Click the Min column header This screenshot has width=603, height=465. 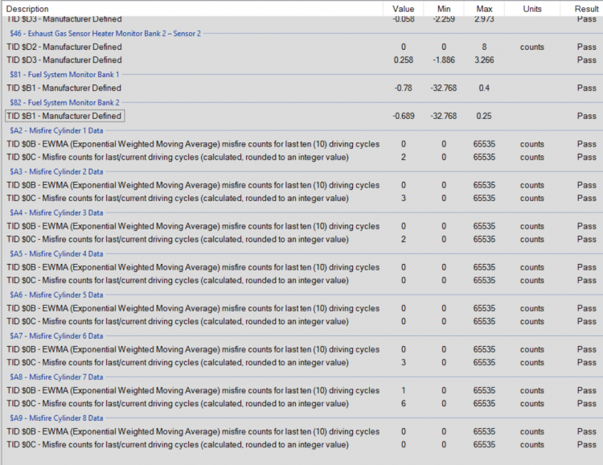pos(443,9)
